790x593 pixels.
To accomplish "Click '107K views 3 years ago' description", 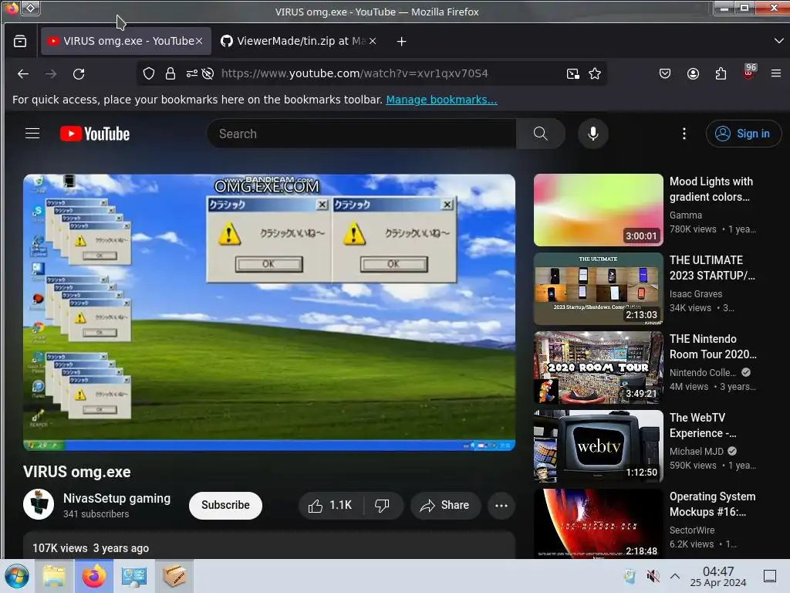I will pos(91,548).
